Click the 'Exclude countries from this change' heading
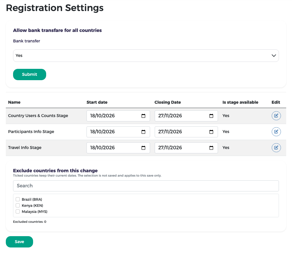The width and height of the screenshot is (292, 271). click(x=55, y=171)
